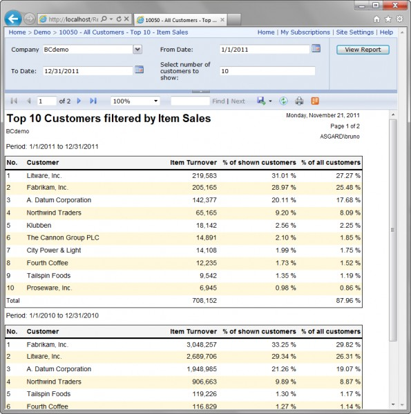Viewport: 411px width, 414px height.
Task: Click the export save disk icon
Action: pyautogui.click(x=261, y=101)
